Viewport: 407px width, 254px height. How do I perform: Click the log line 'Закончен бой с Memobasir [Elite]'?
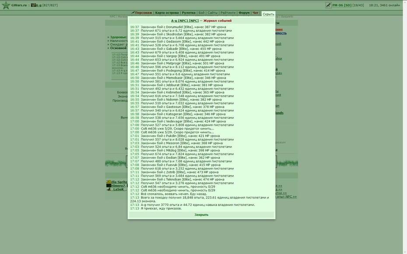coord(178,78)
